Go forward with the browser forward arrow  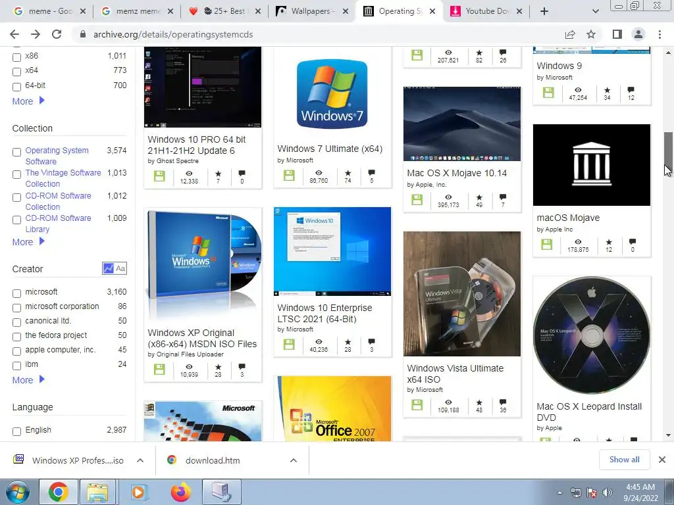coord(36,34)
